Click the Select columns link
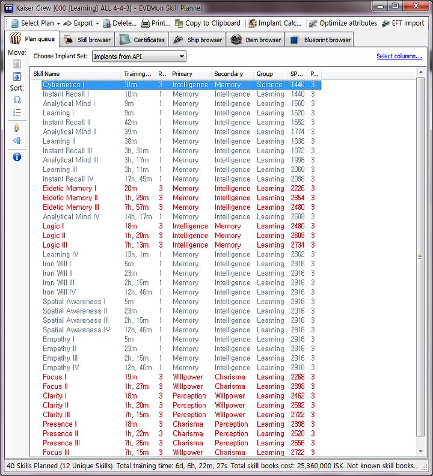 coord(399,56)
